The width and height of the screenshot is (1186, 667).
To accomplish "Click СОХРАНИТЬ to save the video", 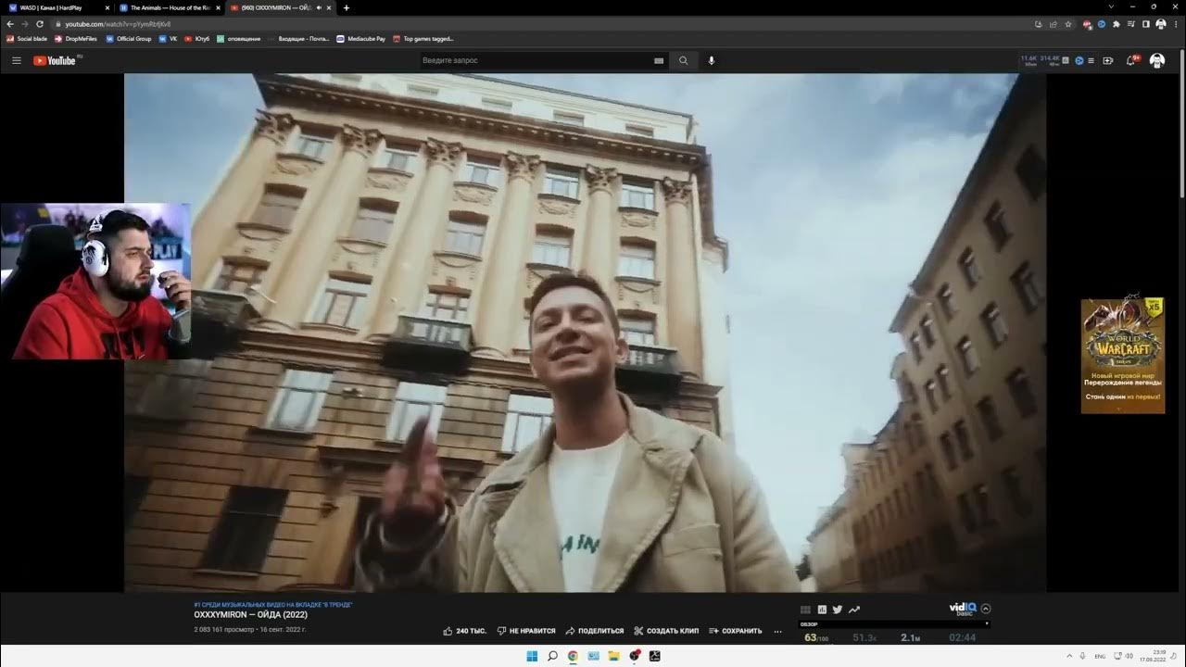I will point(736,631).
